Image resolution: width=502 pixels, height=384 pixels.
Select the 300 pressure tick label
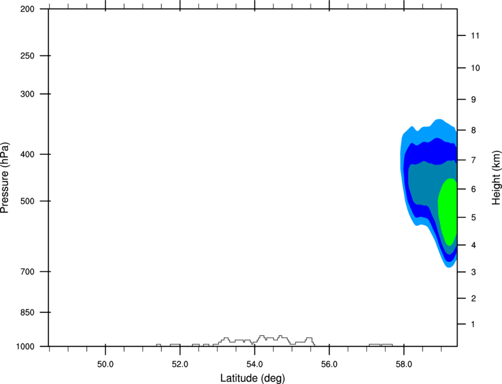pyautogui.click(x=27, y=94)
